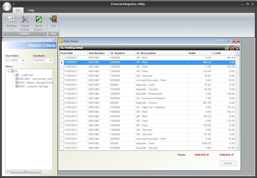Click grid scrollbar up arrow
Screen dimensions: 257x178
tap(237, 53)
